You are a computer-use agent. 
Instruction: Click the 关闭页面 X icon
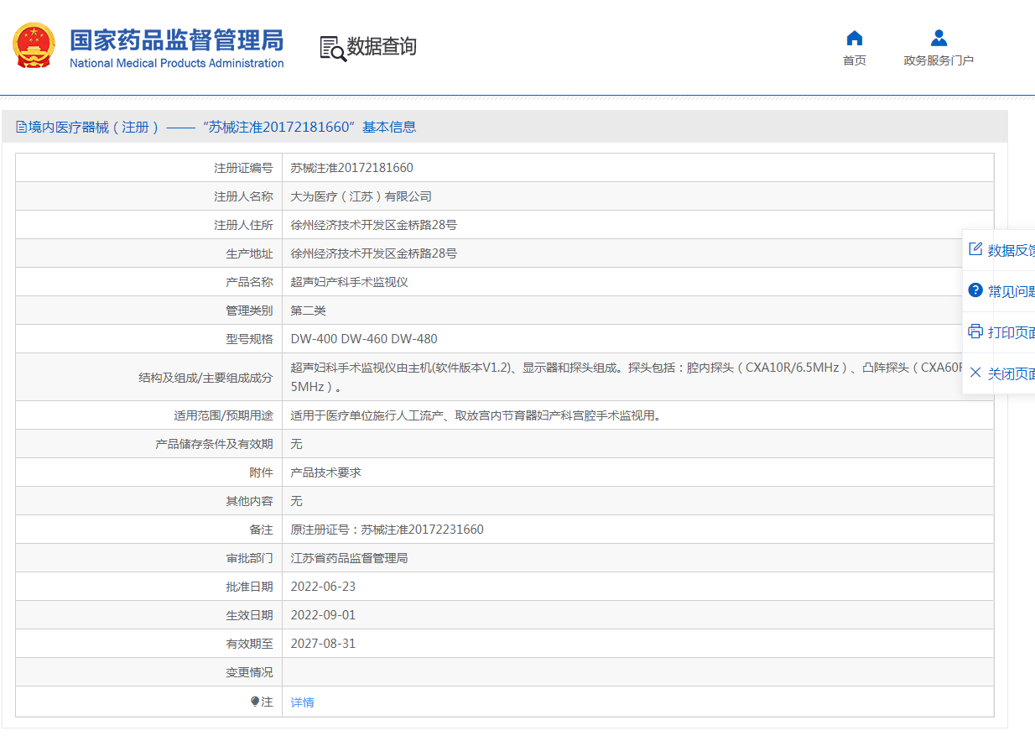click(975, 373)
